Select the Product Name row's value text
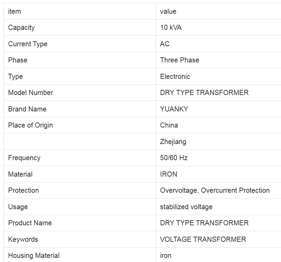This screenshot has height=262, width=281. point(204,223)
